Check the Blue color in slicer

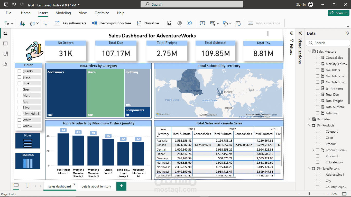coord(19,83)
